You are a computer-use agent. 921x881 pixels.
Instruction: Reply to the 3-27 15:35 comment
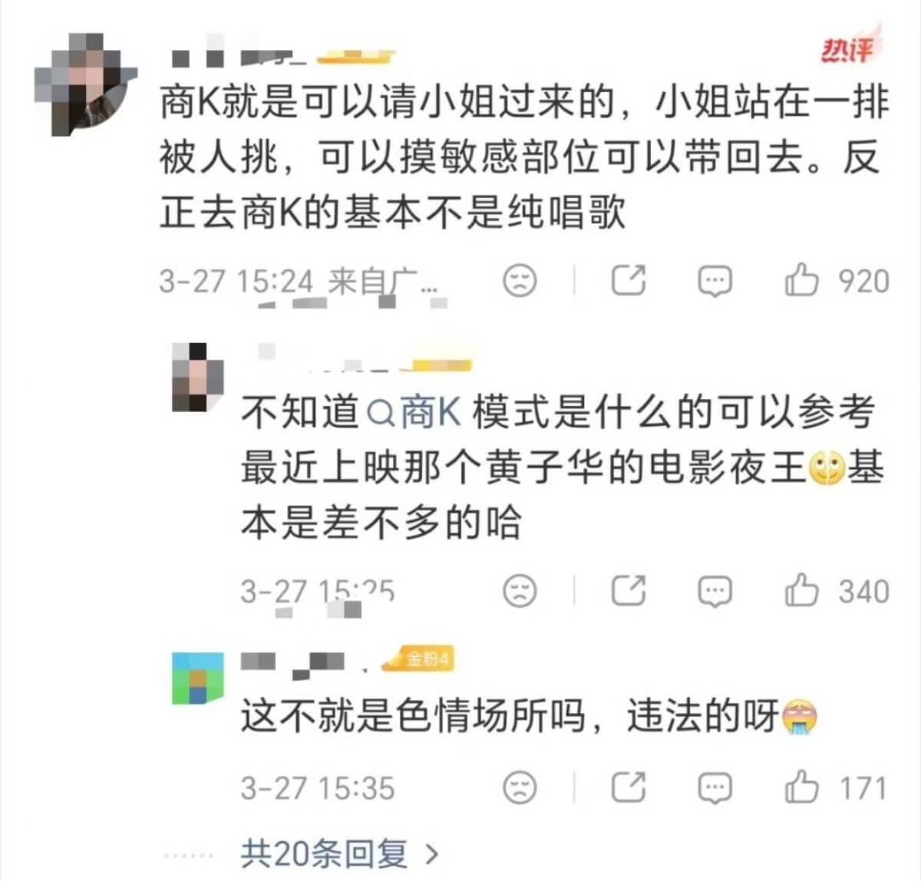click(x=715, y=789)
